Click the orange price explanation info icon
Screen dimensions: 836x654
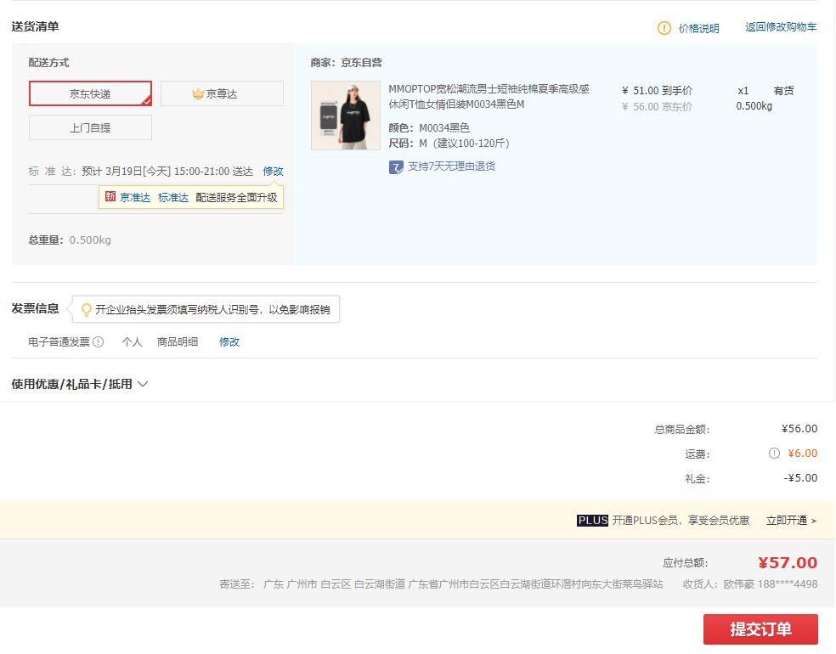pos(664,28)
